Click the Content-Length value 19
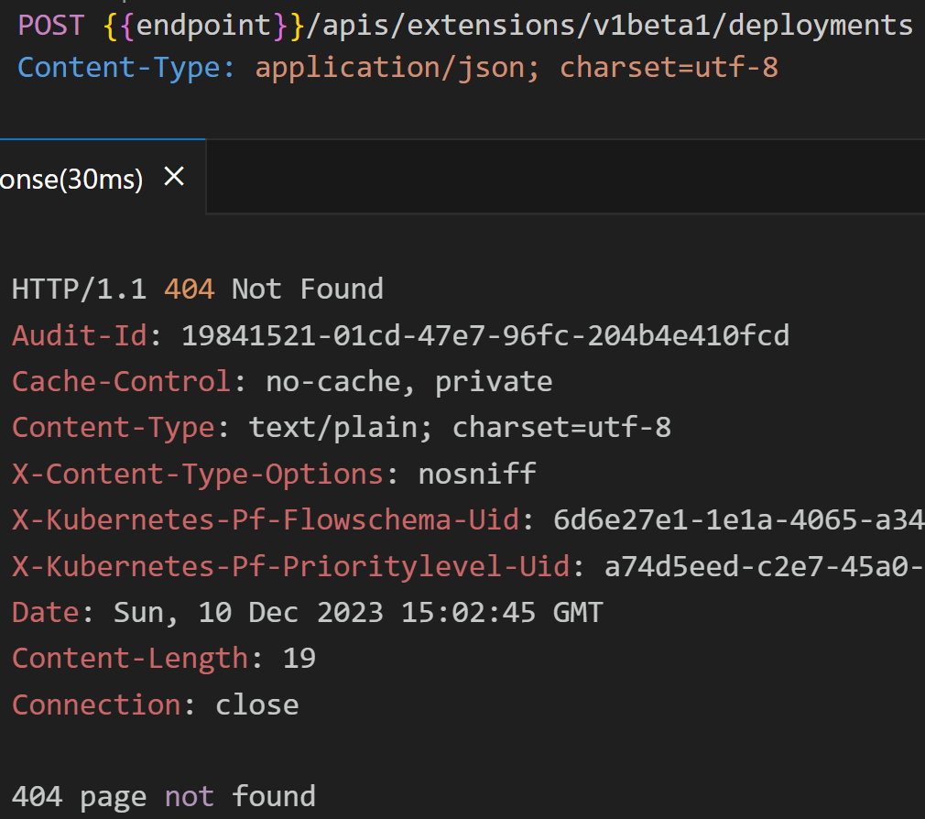925x819 pixels. (x=299, y=659)
